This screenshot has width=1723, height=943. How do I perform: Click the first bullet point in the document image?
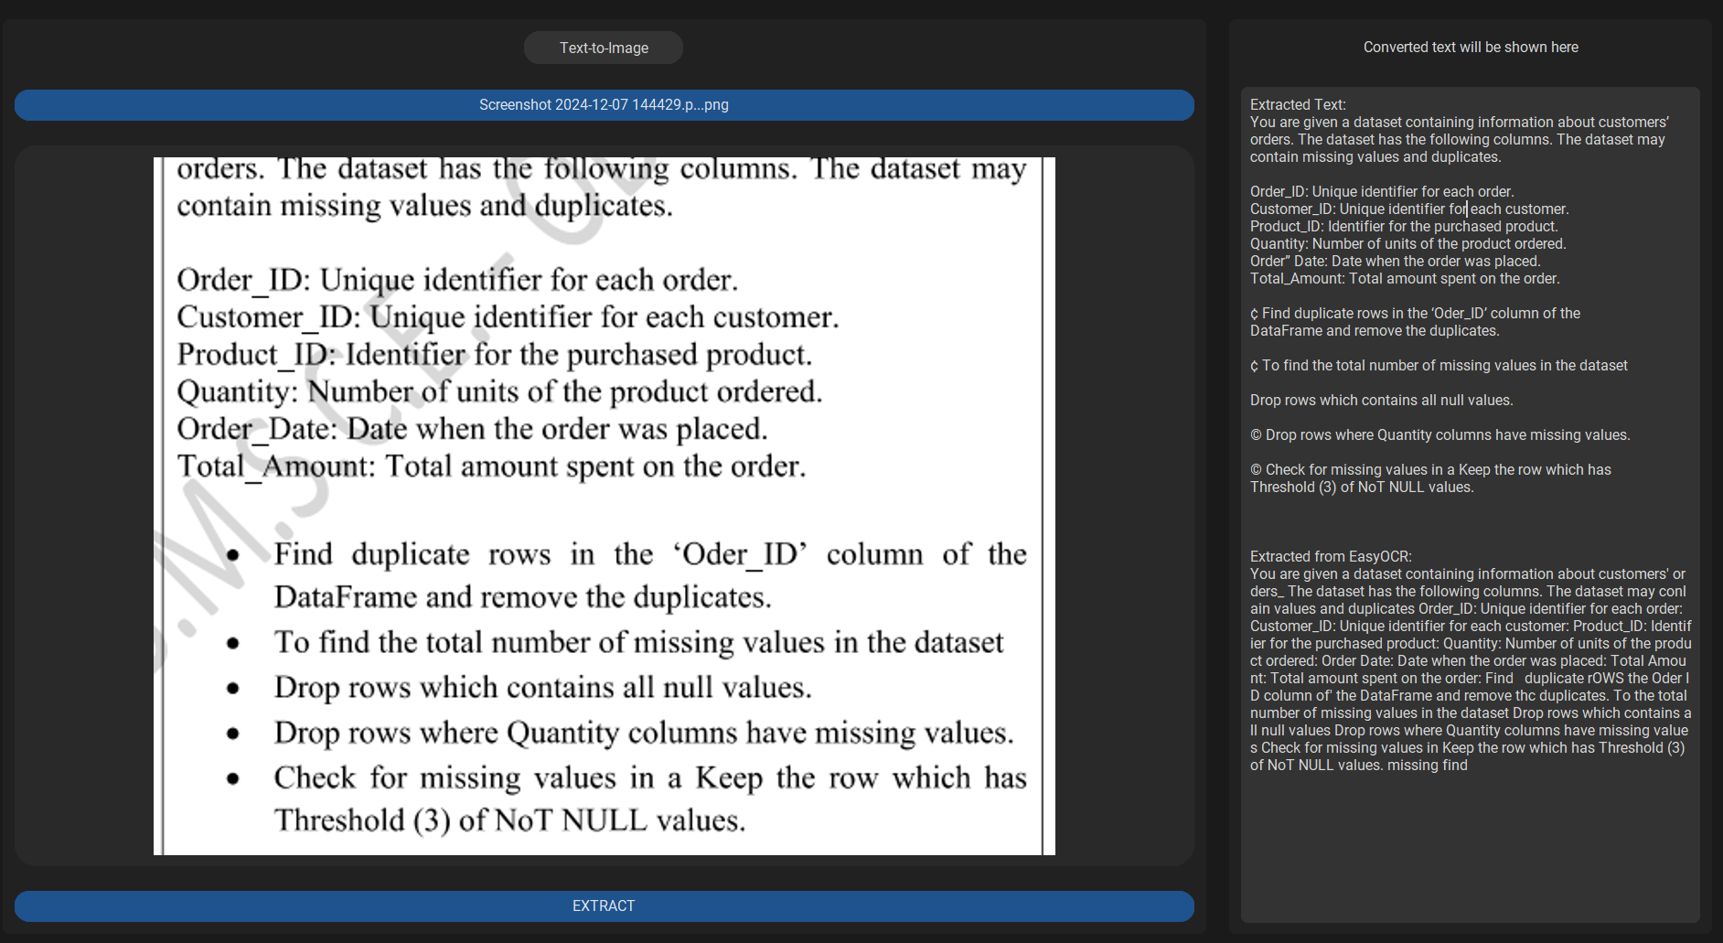(x=233, y=555)
